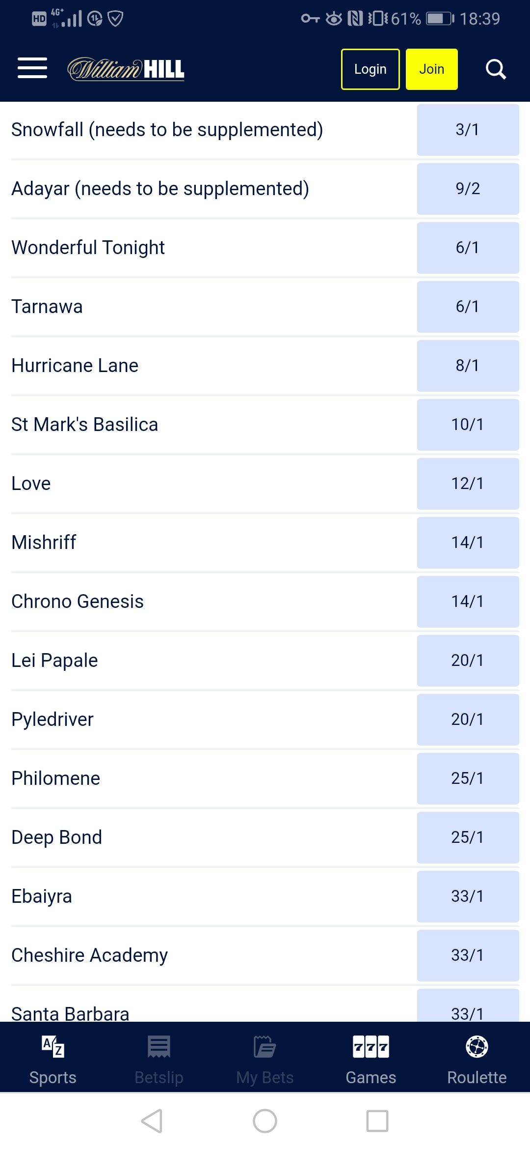Viewport: 530px width, 1150px height.
Task: Tap the Android home circle button
Action: (265, 1121)
